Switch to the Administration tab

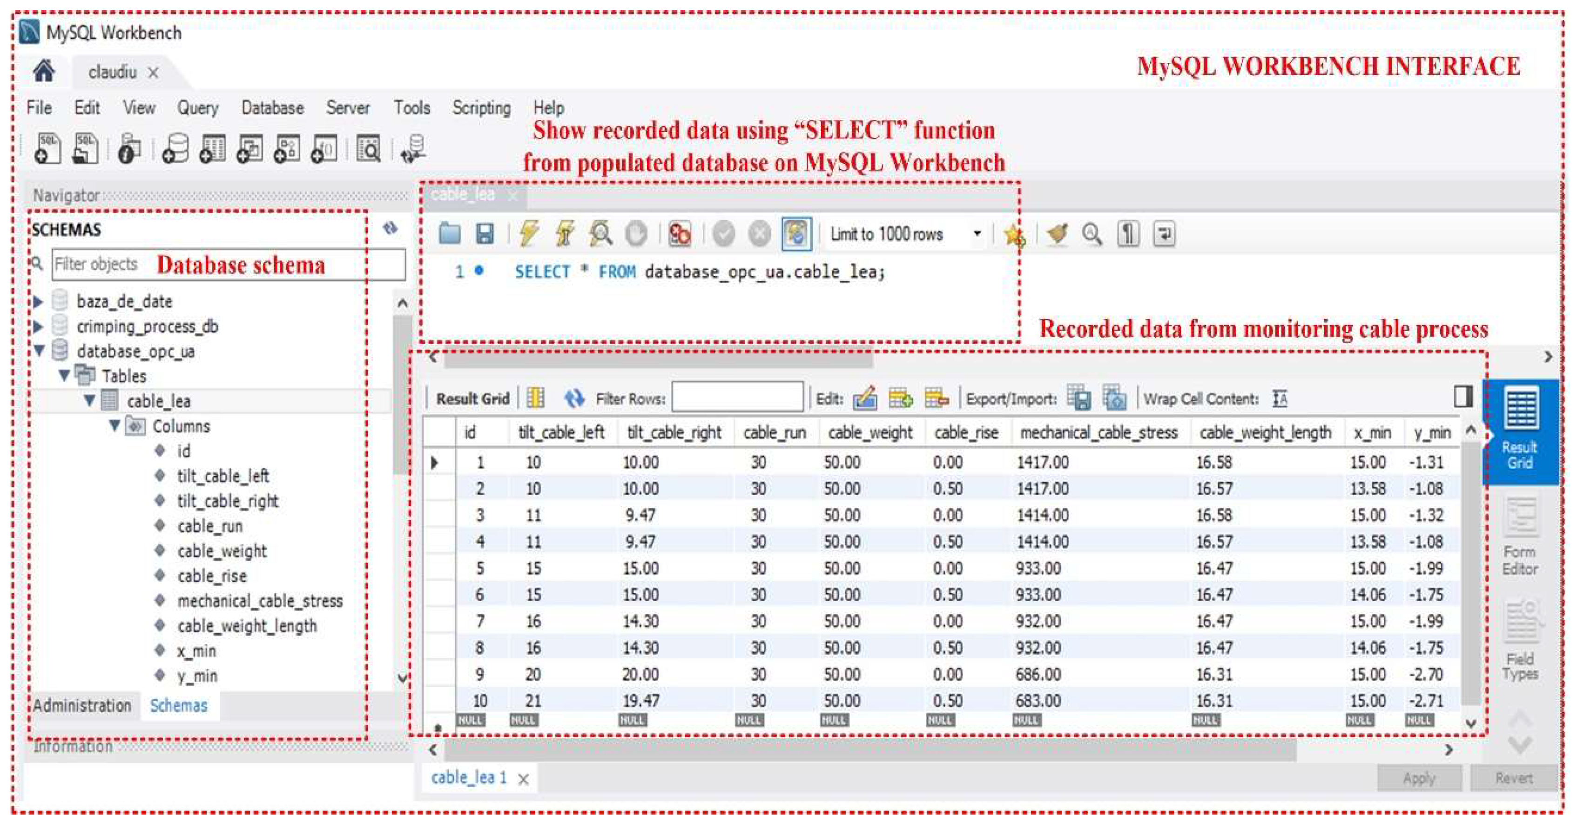pos(82,705)
